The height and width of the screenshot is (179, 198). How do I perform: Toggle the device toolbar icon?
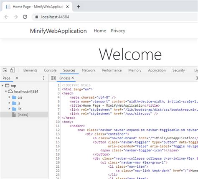tap(13, 70)
